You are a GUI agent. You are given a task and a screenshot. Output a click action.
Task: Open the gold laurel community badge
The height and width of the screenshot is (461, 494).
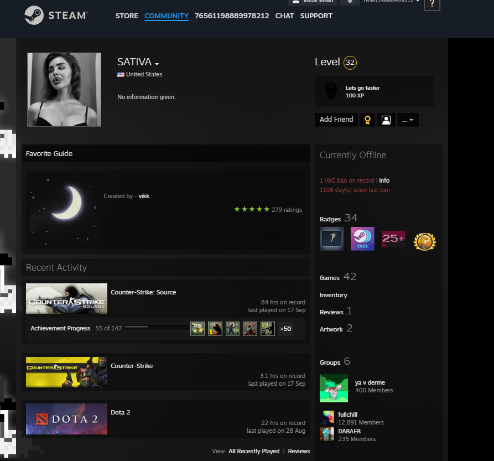425,241
